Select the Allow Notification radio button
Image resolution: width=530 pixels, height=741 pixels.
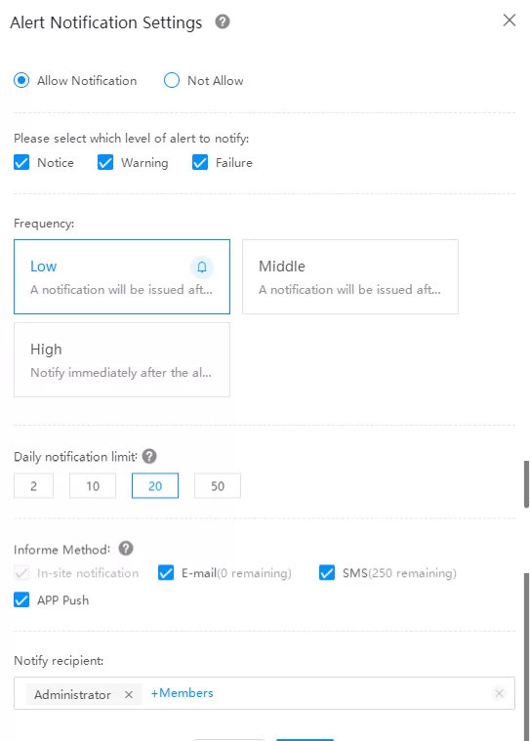[21, 80]
